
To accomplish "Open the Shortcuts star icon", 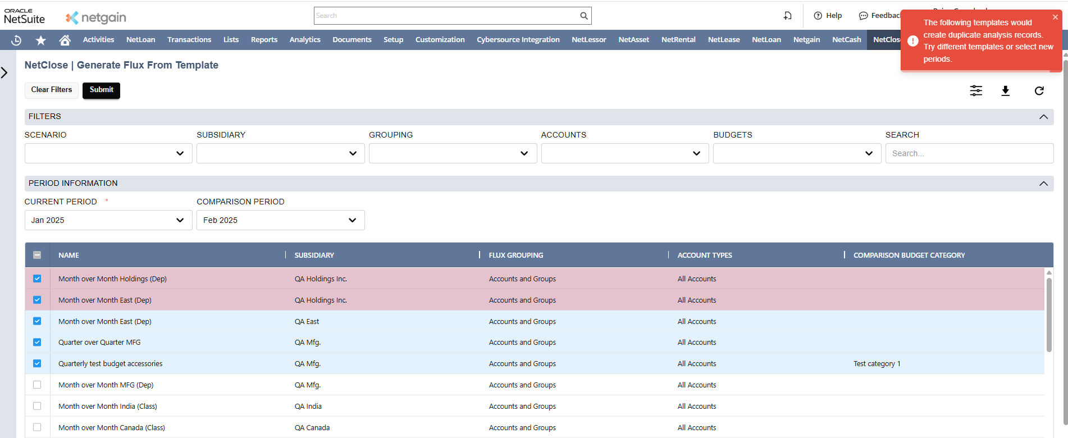I will pos(40,40).
